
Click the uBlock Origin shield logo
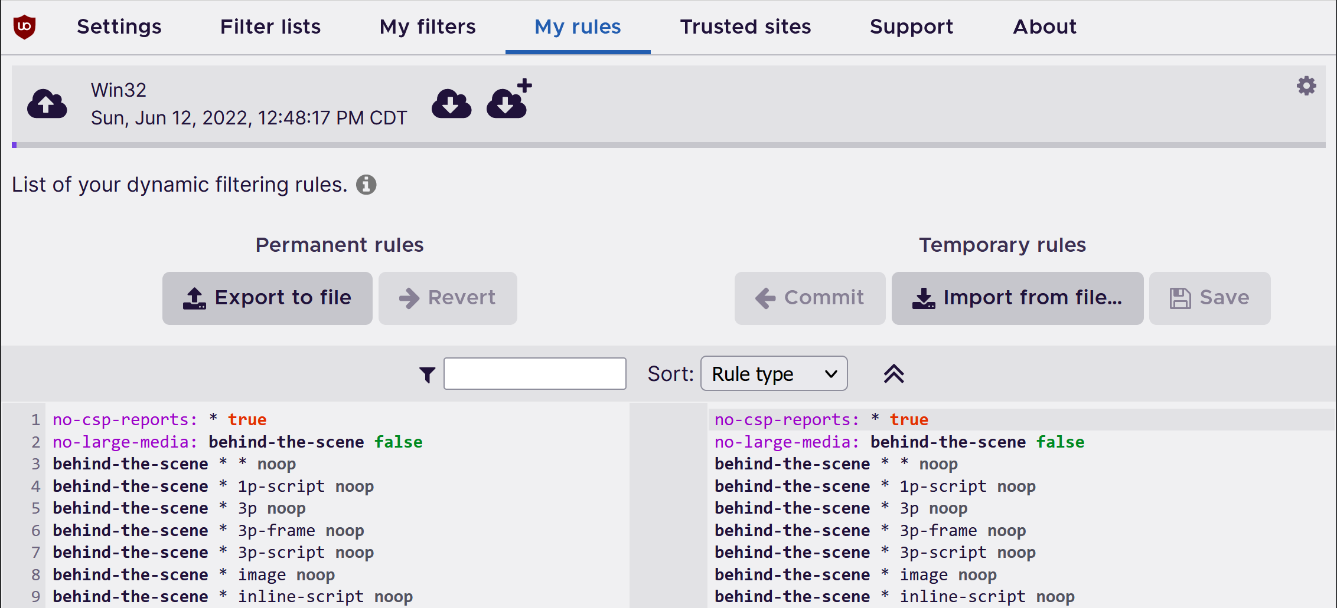[x=25, y=27]
